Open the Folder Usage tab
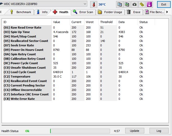 [110, 12]
